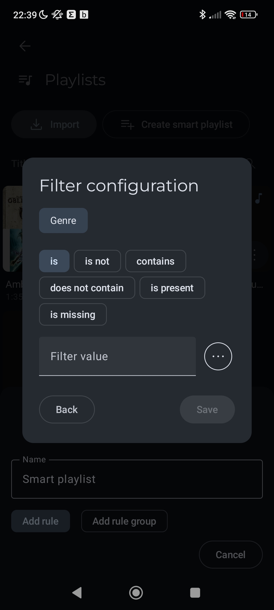Cancel the smart playlist creation
The height and width of the screenshot is (610, 274).
click(x=230, y=555)
